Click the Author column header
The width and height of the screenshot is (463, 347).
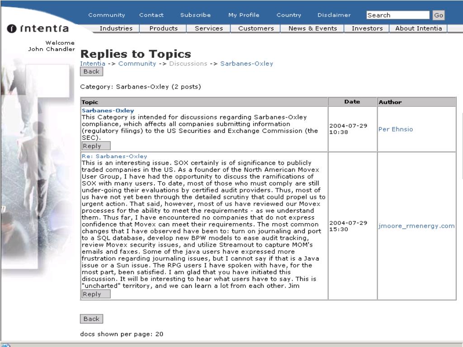tap(416, 102)
